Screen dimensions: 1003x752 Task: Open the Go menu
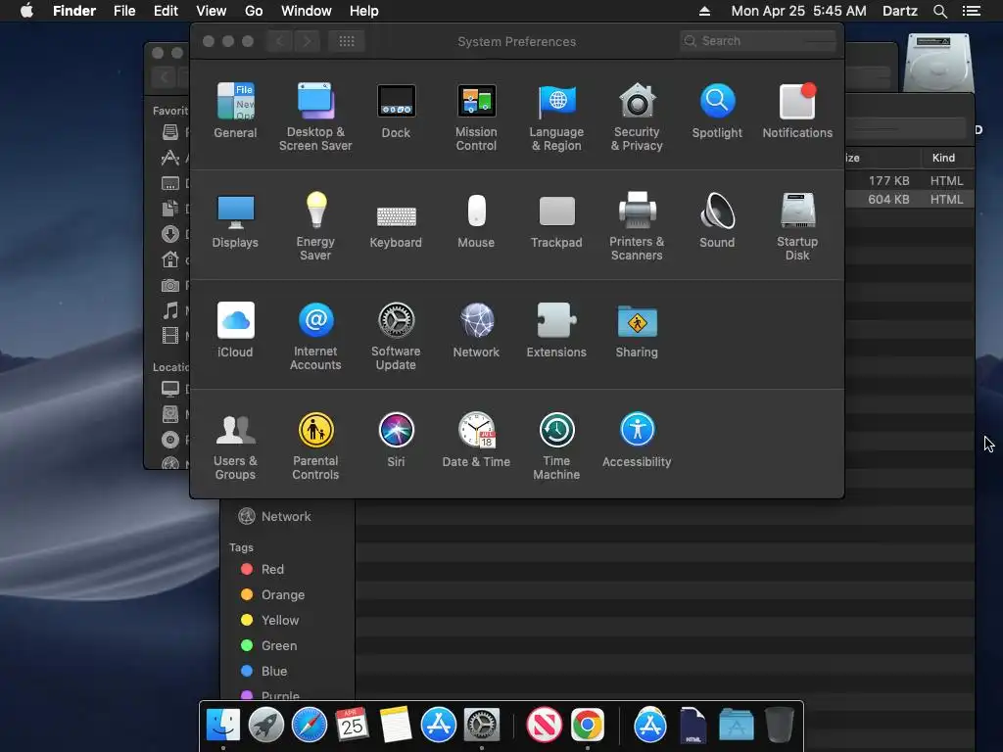click(254, 11)
